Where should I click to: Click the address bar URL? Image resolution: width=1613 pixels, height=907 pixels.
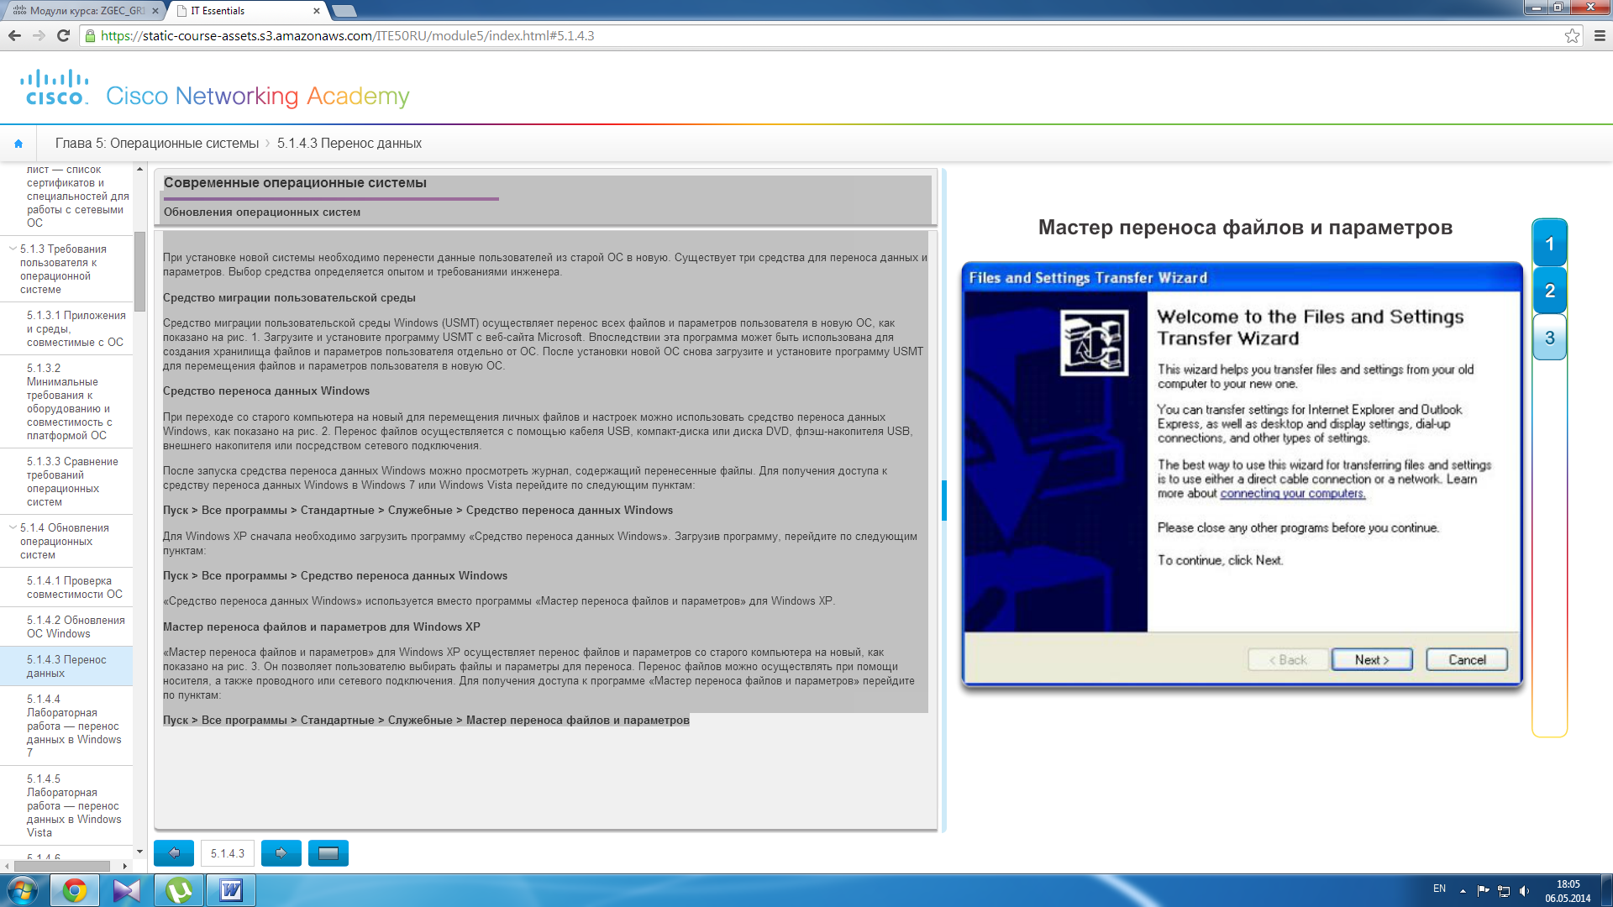click(x=348, y=35)
